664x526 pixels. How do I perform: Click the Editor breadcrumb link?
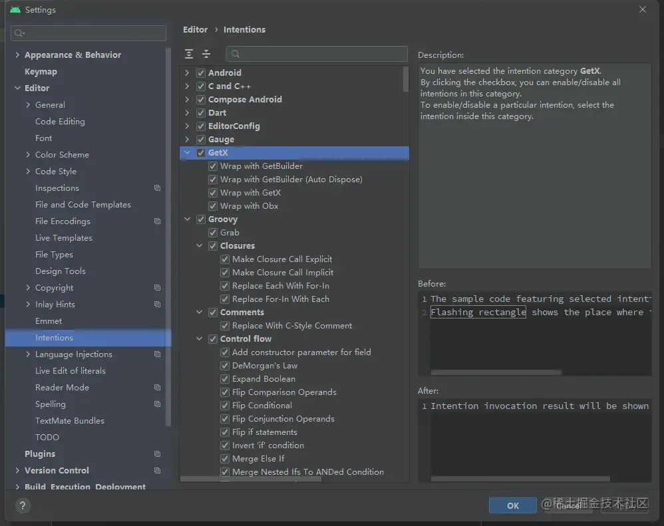[195, 30]
